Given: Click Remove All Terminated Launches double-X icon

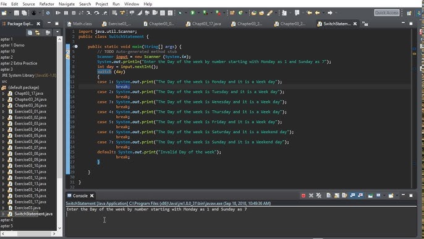Looking at the screenshot, I should (319, 196).
